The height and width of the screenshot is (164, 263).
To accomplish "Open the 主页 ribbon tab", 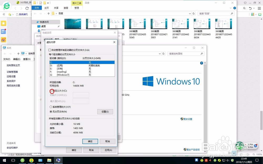I will point(47,8).
